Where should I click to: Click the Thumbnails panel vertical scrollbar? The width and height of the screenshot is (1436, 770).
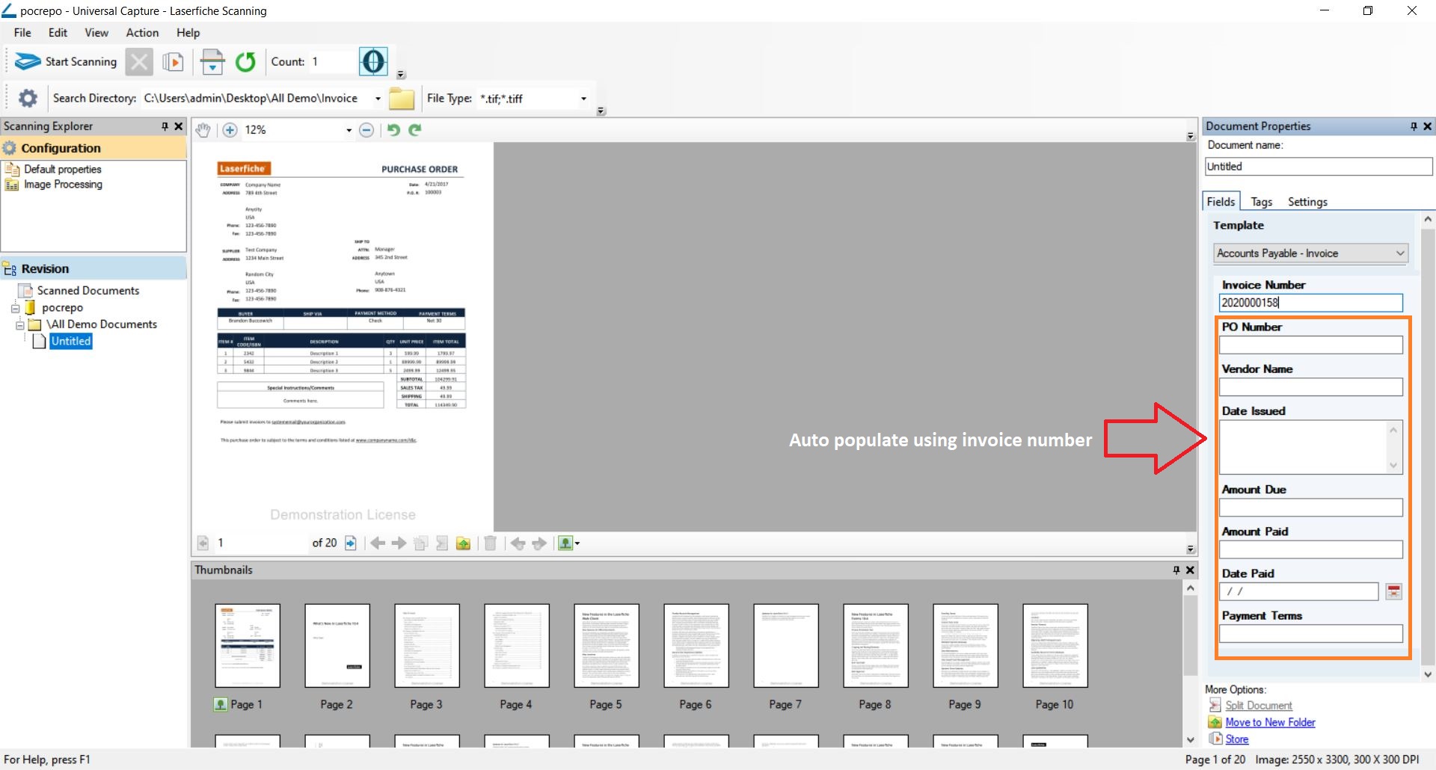point(1190,635)
